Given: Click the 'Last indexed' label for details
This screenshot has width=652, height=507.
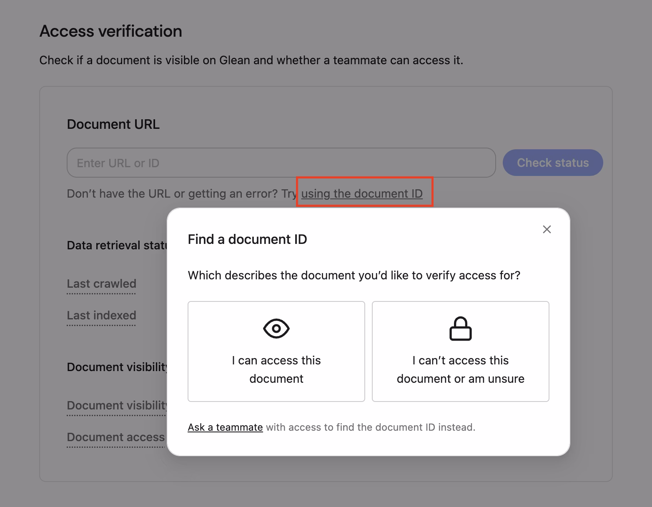Looking at the screenshot, I should [101, 316].
